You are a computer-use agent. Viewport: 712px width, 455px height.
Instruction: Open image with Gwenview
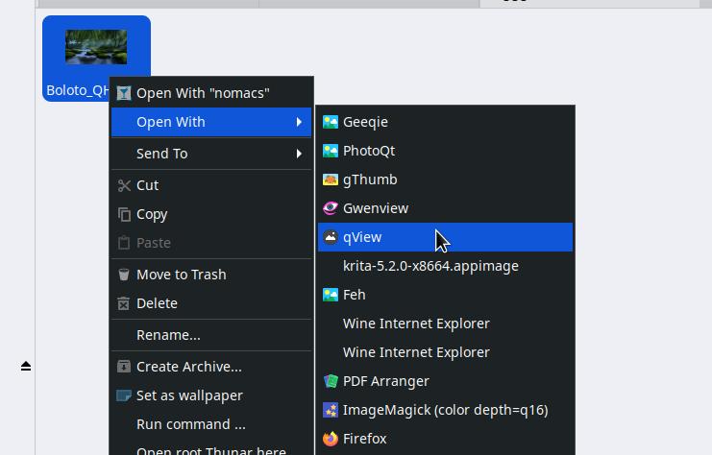pos(445,208)
